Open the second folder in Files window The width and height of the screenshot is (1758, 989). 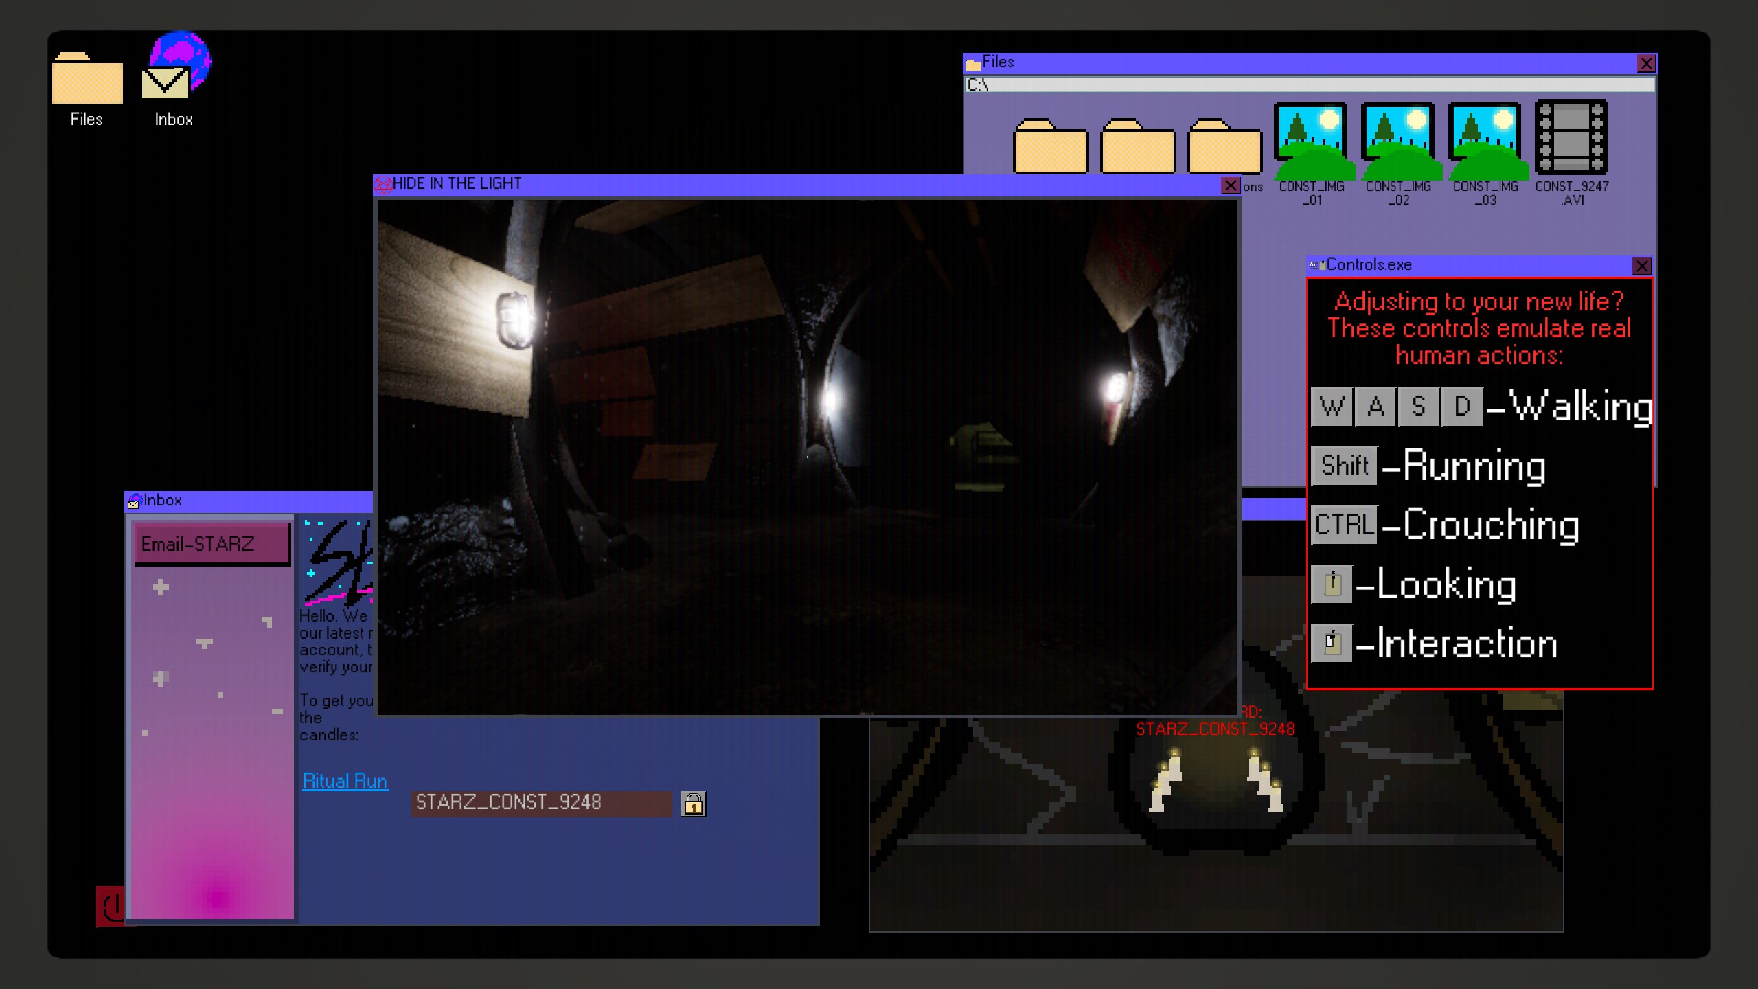click(1137, 148)
